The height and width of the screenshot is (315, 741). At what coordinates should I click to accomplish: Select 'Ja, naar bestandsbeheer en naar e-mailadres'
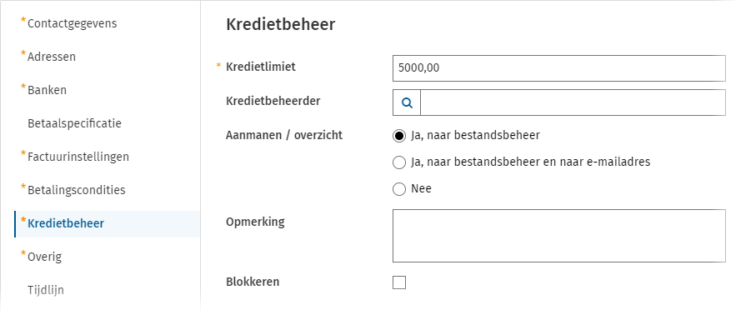point(399,162)
